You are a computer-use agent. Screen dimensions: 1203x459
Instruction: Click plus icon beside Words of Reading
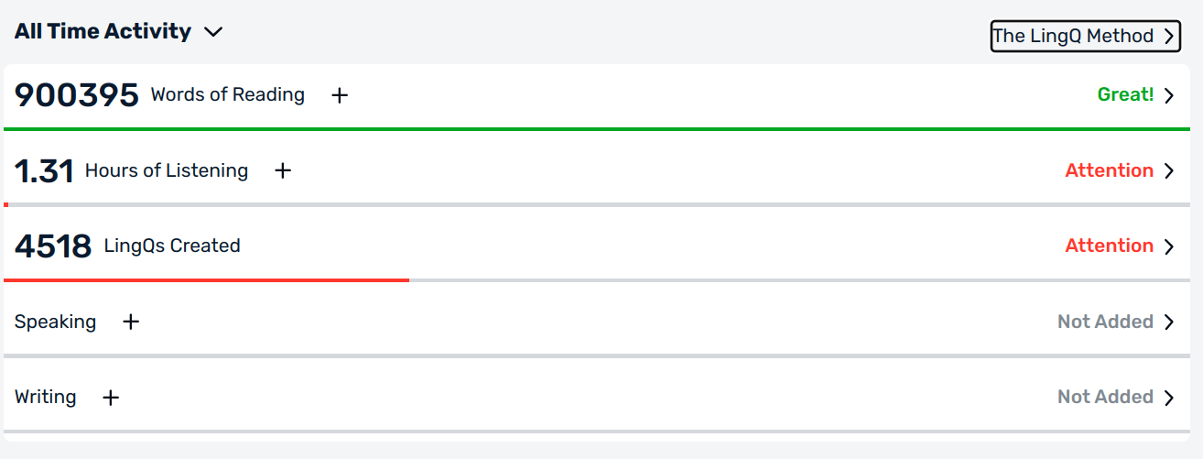pos(340,95)
